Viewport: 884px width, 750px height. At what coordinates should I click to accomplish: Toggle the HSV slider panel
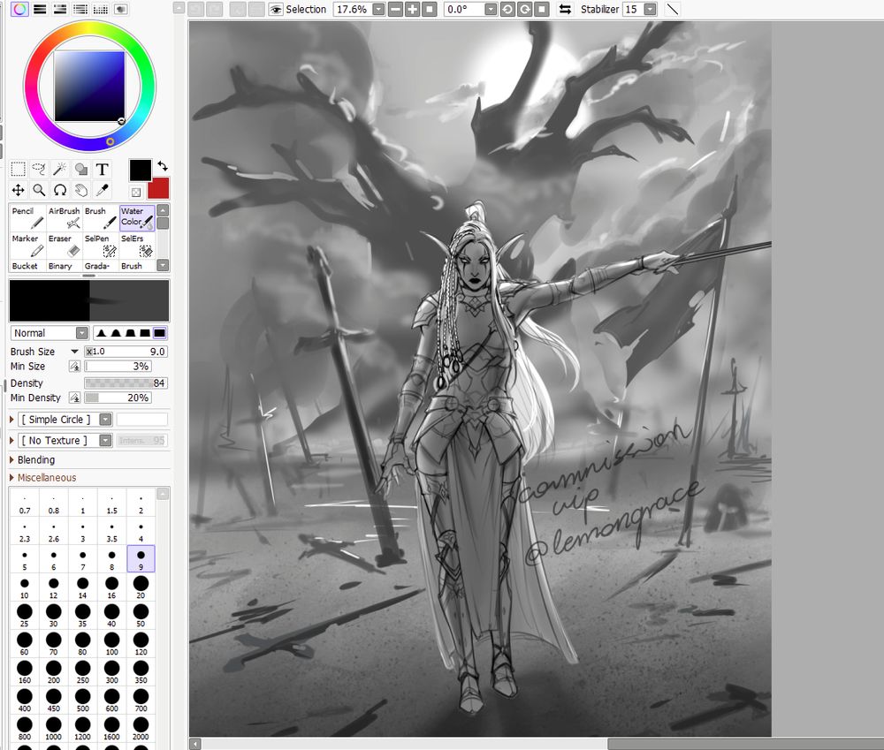point(60,9)
